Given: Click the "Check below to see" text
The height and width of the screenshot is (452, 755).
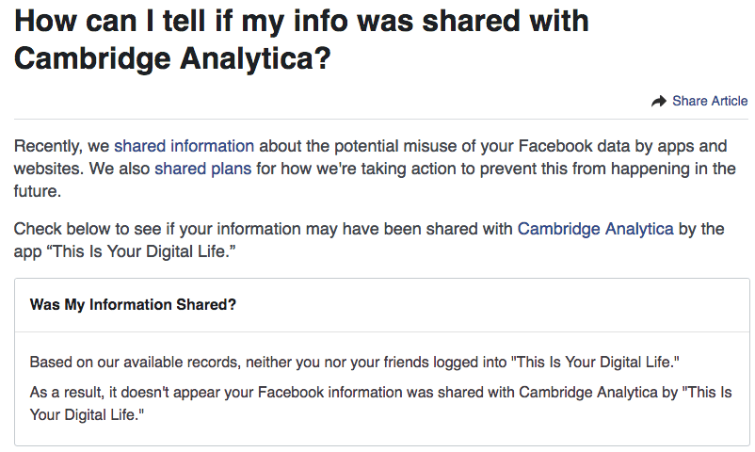Looking at the screenshot, I should tap(80, 228).
